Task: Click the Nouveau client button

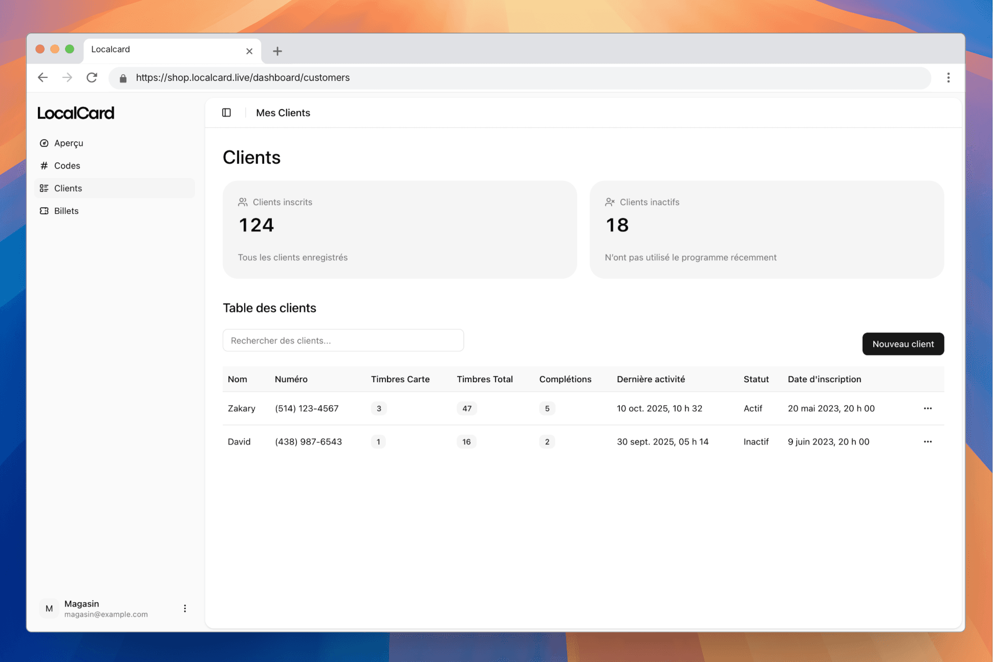Action: click(x=903, y=344)
